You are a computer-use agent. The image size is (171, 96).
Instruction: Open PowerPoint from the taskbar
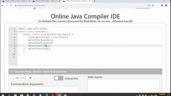coord(65,95)
